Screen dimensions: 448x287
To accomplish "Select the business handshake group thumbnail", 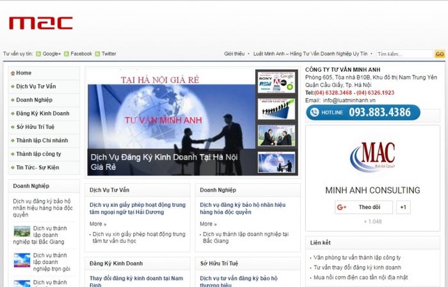I will [276, 136].
